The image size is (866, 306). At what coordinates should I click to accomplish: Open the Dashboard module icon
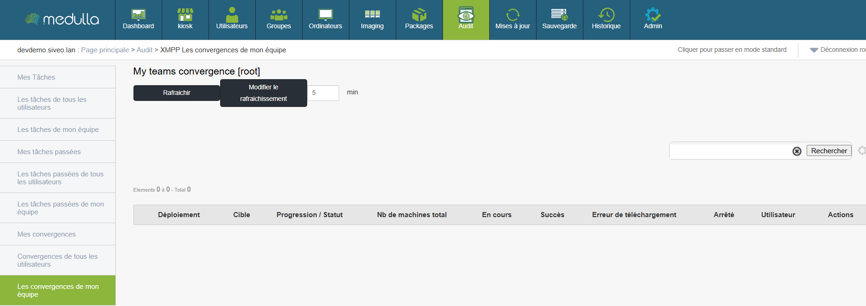point(138,15)
